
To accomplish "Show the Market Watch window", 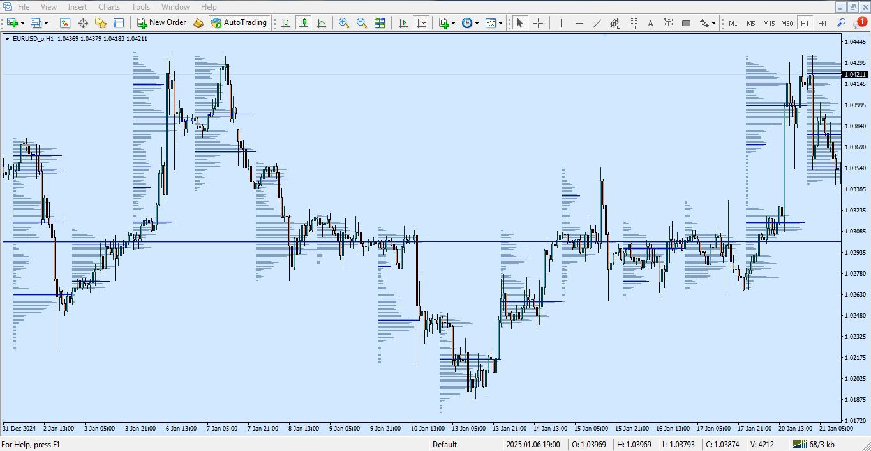I will point(65,23).
